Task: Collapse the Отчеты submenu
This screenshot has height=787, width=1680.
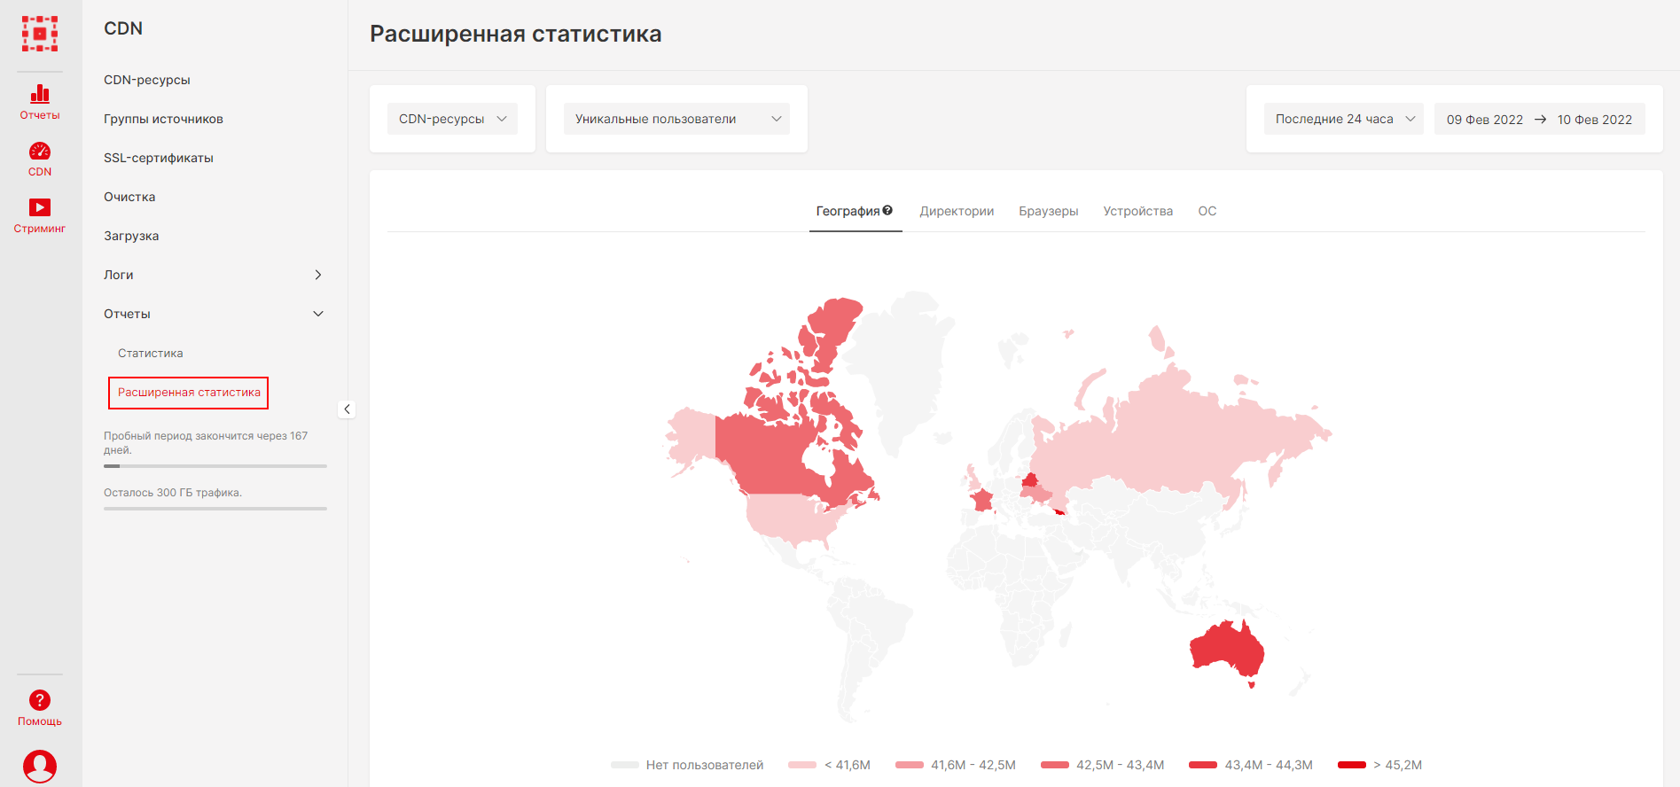Action: click(x=317, y=314)
